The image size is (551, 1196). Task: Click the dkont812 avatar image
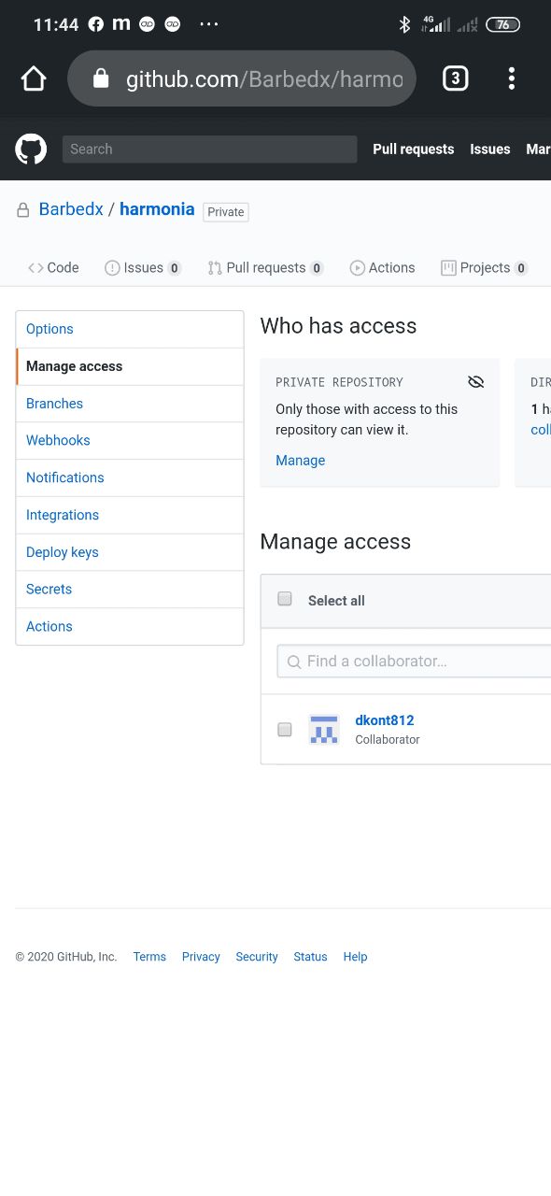pos(324,729)
